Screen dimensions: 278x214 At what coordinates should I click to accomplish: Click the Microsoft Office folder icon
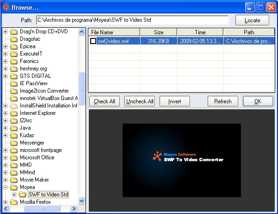(14, 157)
